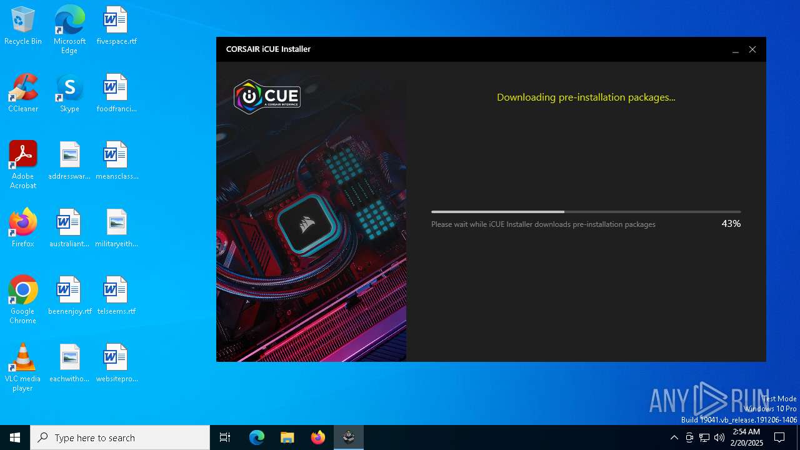
Task: Open the Recycle Bin desktop icon
Action: 23,26
